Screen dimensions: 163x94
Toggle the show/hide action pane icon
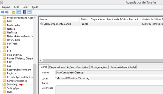pos(29,12)
